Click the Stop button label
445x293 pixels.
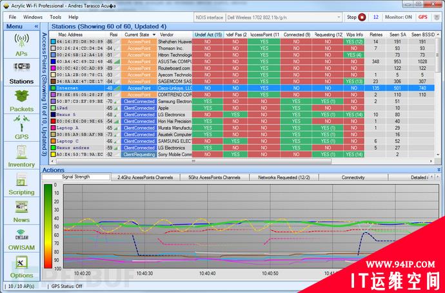tap(351, 17)
